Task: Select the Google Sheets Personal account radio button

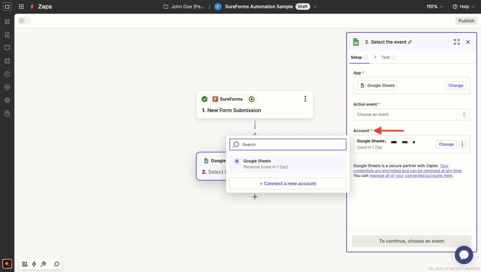Action: point(236,161)
